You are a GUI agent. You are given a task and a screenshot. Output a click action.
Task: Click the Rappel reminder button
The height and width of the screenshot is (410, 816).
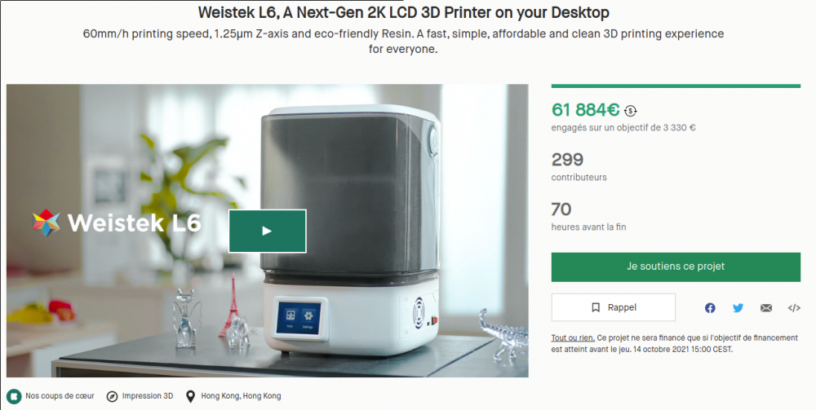pyautogui.click(x=614, y=307)
